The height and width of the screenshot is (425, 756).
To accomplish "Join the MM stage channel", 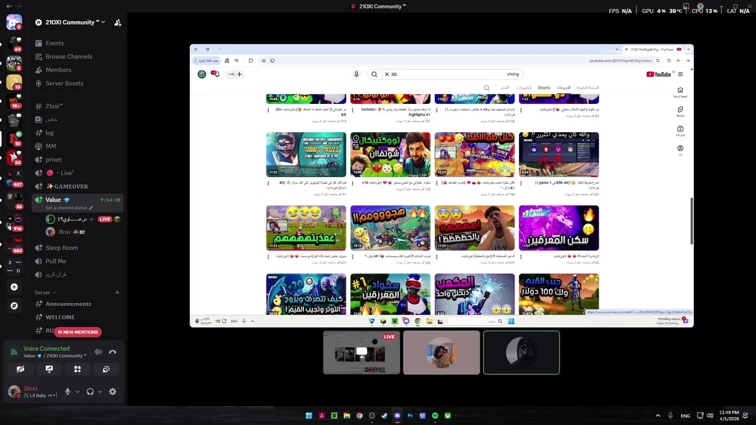I will [77, 146].
